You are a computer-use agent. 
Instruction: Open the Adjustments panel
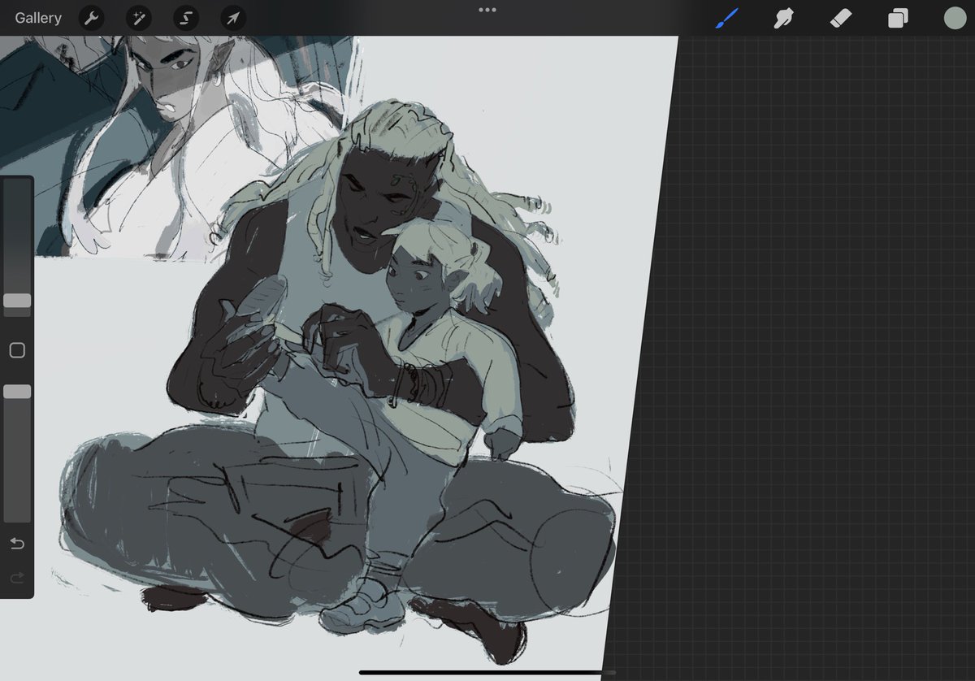tap(138, 18)
